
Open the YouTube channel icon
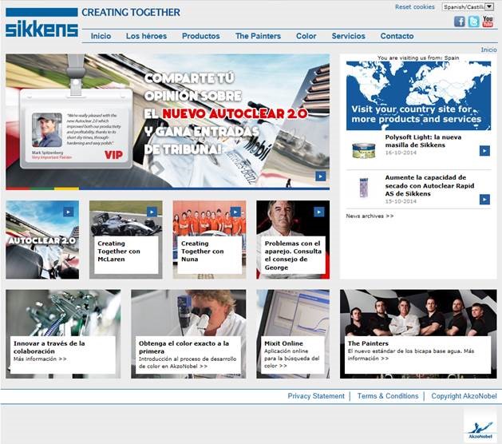click(488, 22)
